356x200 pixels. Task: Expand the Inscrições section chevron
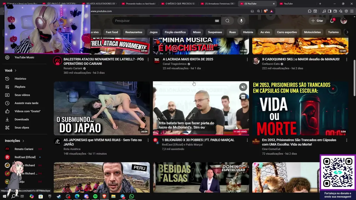click(23, 141)
